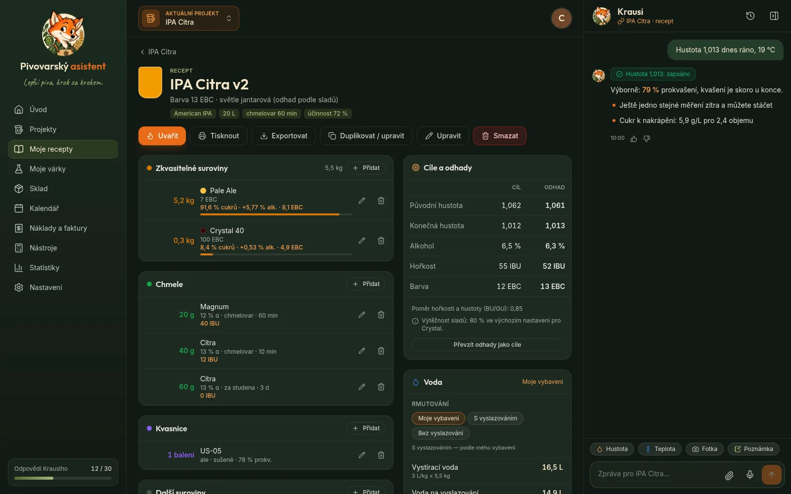Delete the 40 g Citra hop
The width and height of the screenshot is (791, 494).
381,351
